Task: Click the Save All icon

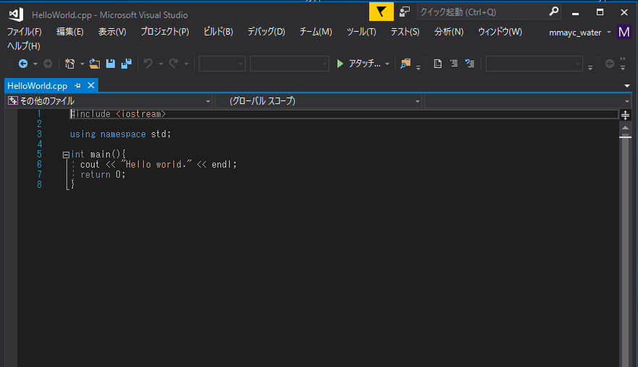Action: (126, 64)
